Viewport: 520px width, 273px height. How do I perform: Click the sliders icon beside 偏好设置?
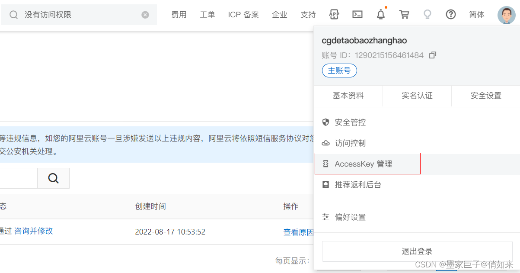coord(326,217)
